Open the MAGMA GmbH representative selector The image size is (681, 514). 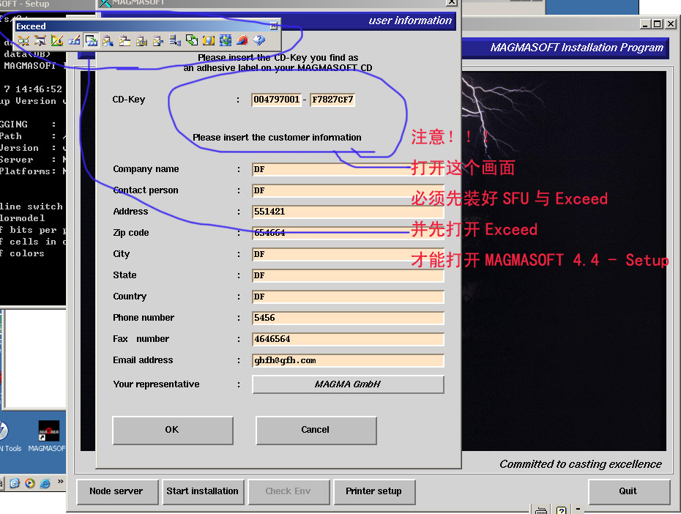pos(348,384)
